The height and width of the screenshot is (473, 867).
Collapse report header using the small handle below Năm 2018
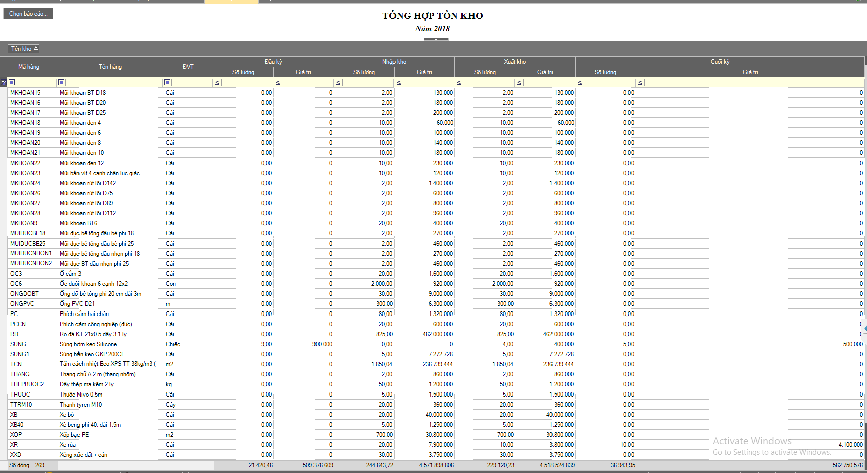coord(436,39)
